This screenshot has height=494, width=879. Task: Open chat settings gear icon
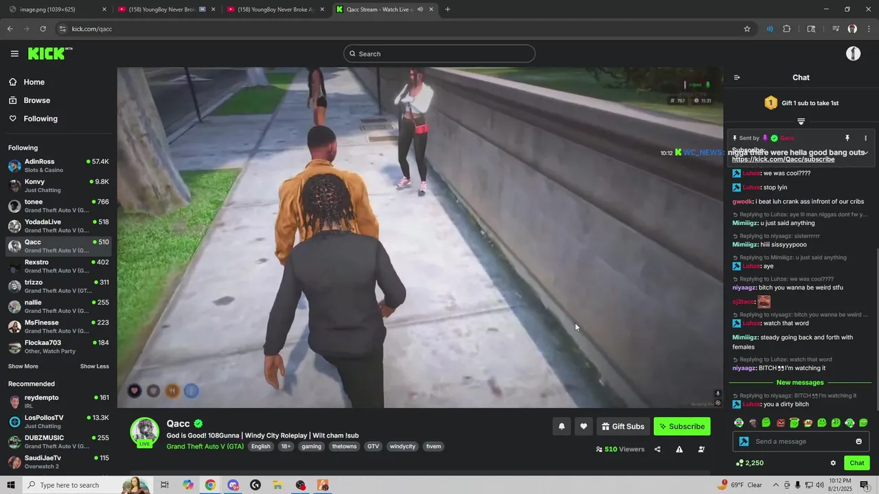(x=833, y=463)
